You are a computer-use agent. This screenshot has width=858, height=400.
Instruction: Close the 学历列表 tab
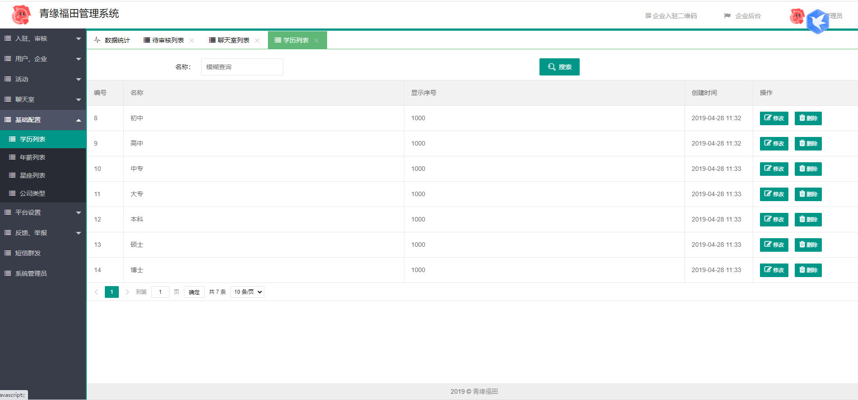[x=316, y=41]
